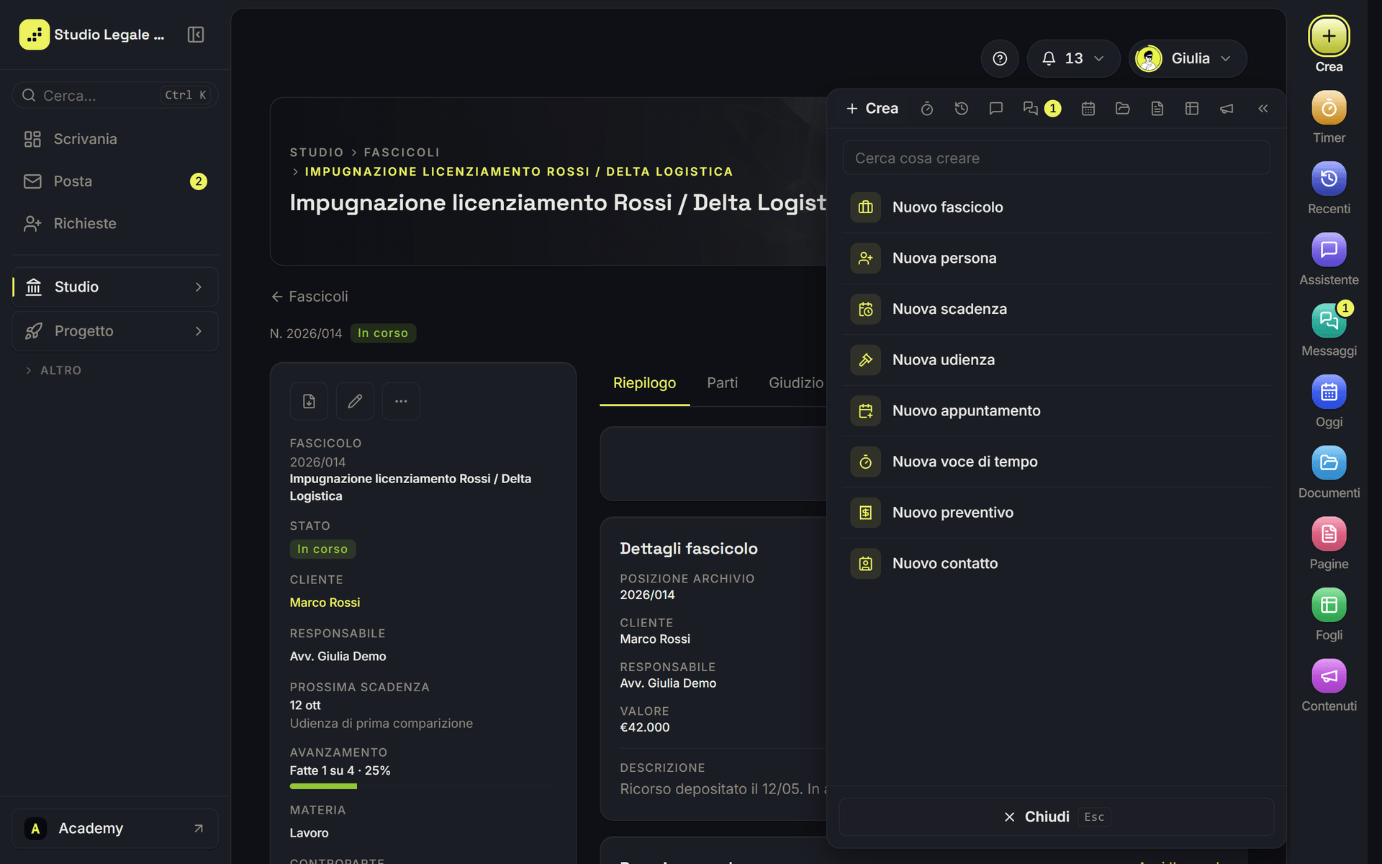Click the history icon in panel toolbar

pyautogui.click(x=962, y=109)
